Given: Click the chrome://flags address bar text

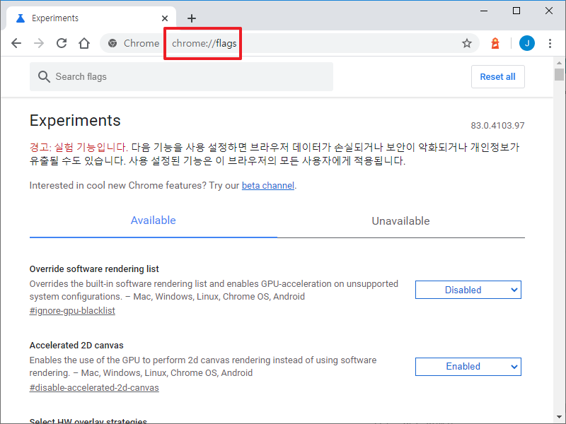Looking at the screenshot, I should [204, 43].
